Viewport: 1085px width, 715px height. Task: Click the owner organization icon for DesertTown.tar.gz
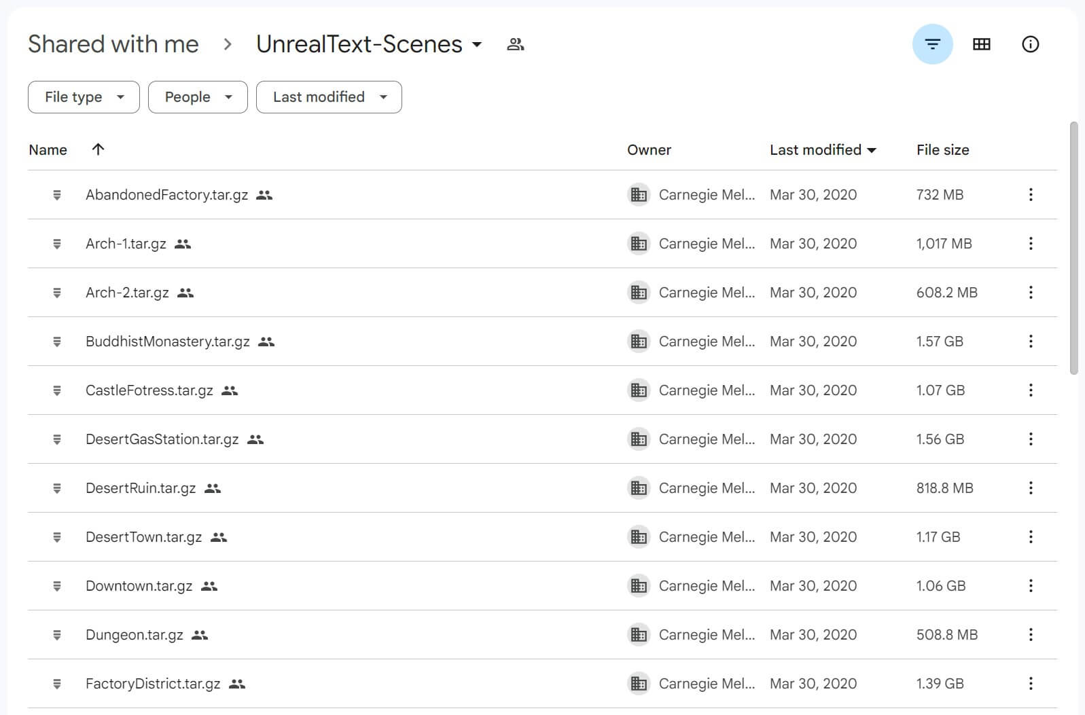(x=639, y=537)
